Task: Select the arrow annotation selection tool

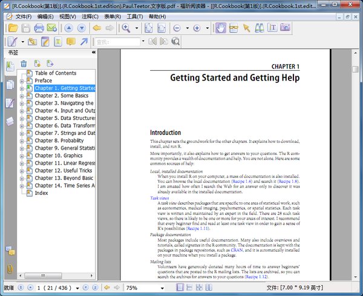Action: [x=247, y=28]
